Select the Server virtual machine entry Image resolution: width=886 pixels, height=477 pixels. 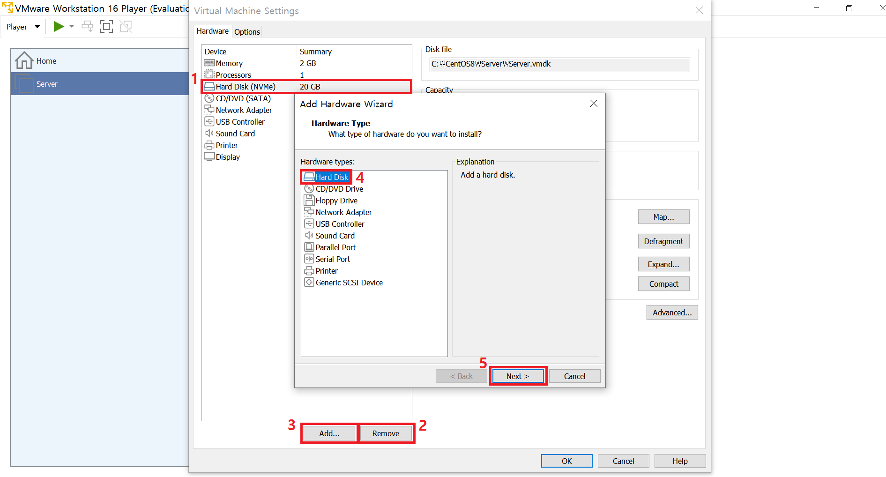(100, 83)
